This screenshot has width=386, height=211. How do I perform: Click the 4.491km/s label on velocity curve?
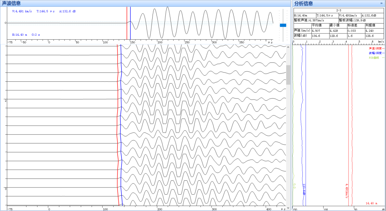pos(347,191)
